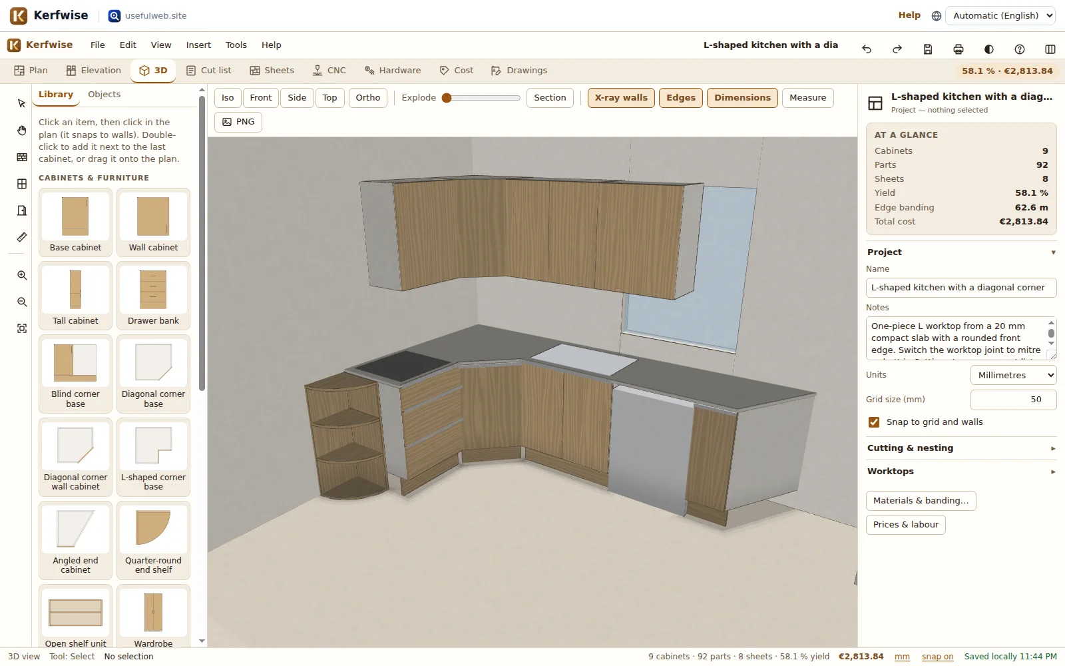Switch to the Objects tab
Image resolution: width=1065 pixels, height=666 pixels.
[105, 95]
